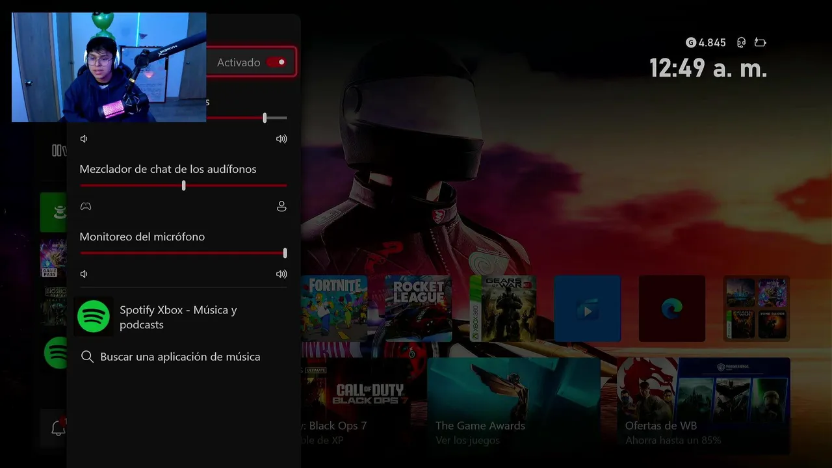Image resolution: width=832 pixels, height=468 pixels.
Task: Click the Ahorra hasta un 85% text
Action: 673,440
